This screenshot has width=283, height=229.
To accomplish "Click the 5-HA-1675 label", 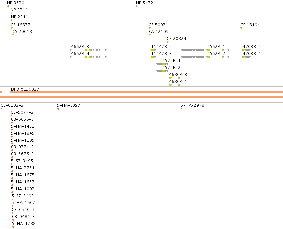I will [x=23, y=175].
